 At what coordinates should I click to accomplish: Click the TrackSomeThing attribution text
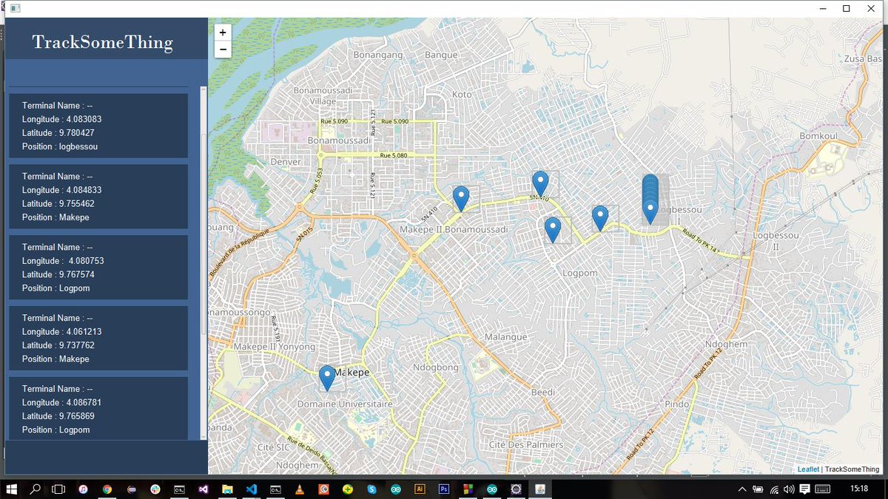click(851, 469)
